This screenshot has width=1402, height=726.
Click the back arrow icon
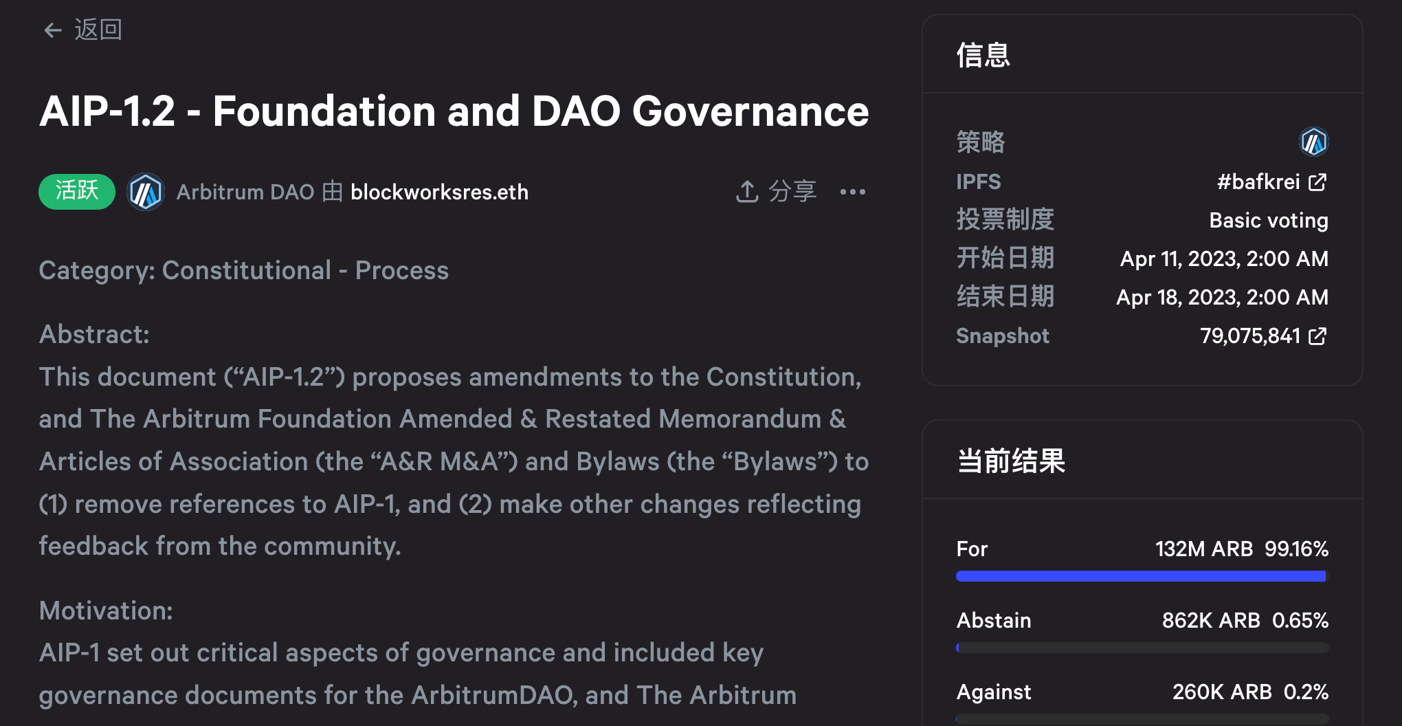click(x=52, y=30)
